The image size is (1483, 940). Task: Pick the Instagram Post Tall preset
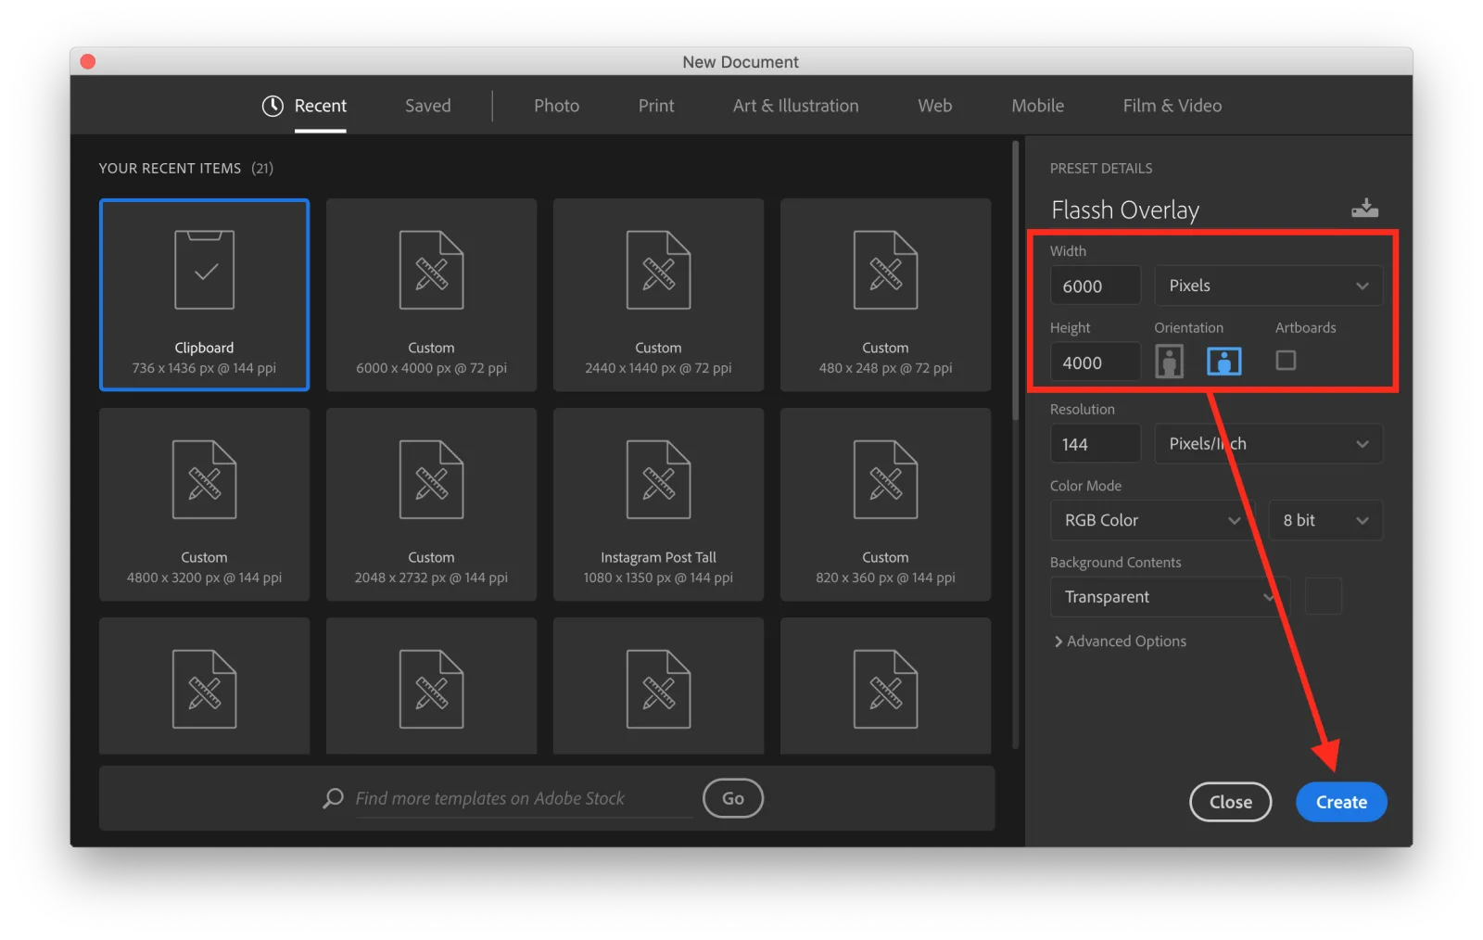pos(658,504)
